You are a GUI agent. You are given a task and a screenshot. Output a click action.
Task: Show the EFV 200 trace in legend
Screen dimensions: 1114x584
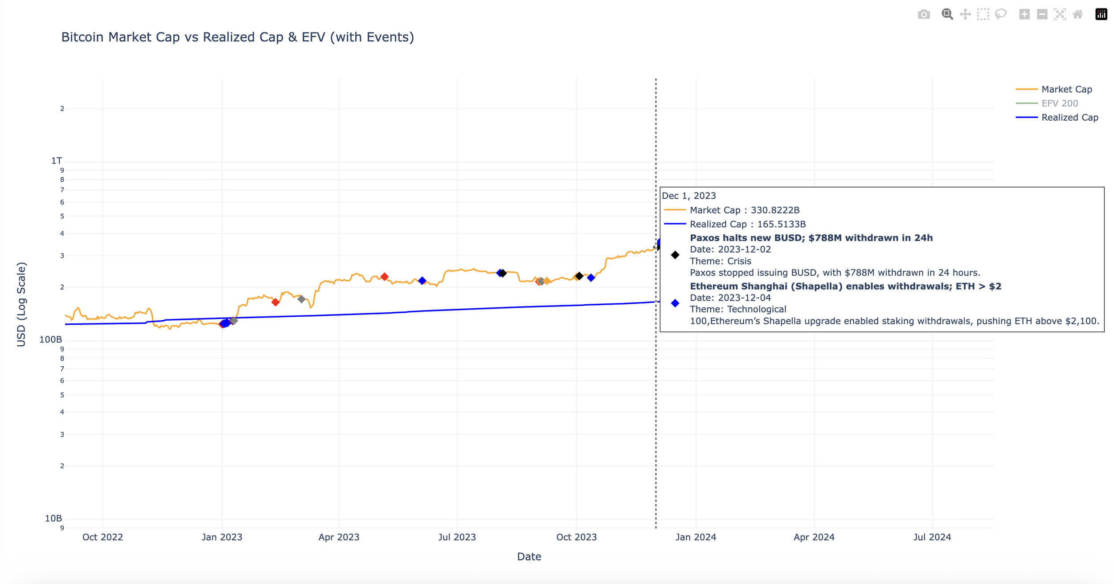point(1059,103)
